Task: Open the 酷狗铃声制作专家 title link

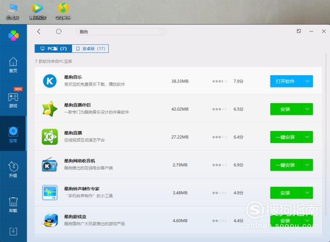Action: click(82, 189)
